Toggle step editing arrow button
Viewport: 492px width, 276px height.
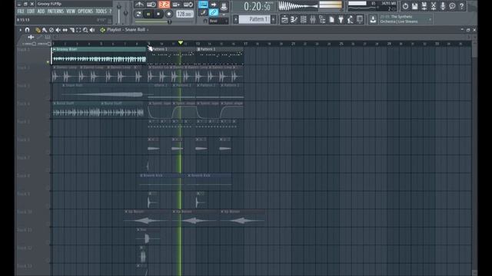point(214,5)
